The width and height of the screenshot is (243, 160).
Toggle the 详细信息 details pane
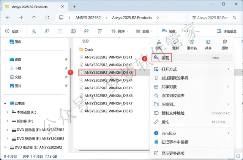coord(227,31)
